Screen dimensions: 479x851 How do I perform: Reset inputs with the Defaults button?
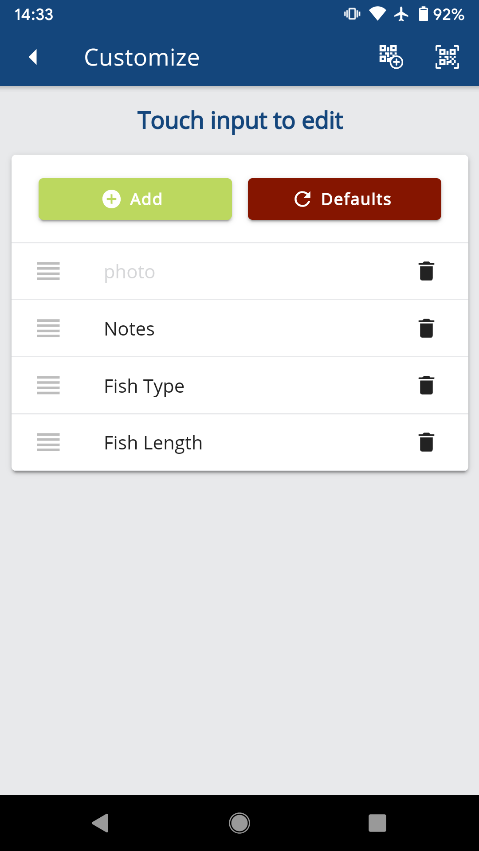345,199
